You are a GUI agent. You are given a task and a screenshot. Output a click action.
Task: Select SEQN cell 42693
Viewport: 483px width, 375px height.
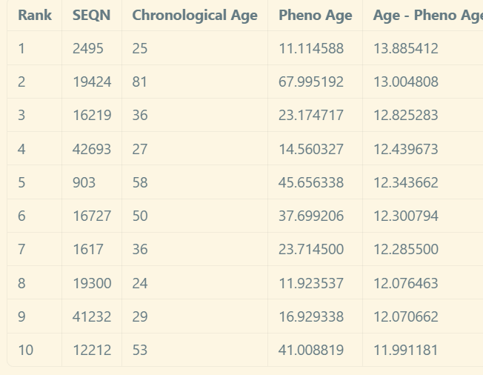point(92,149)
